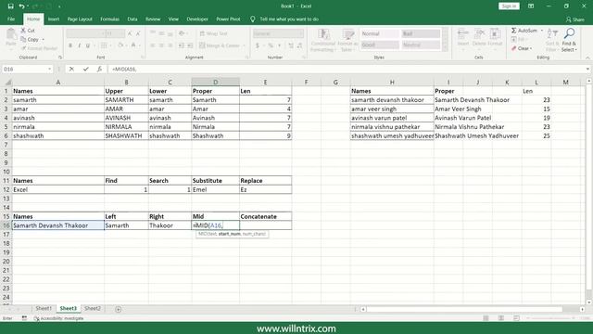593x334 pixels.
Task: Apply the Normal cell style
Action: [379, 33]
